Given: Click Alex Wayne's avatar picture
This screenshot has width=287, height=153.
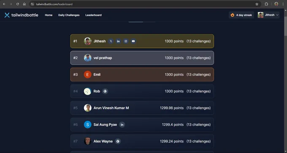Looking at the screenshot, I should [x=88, y=141].
